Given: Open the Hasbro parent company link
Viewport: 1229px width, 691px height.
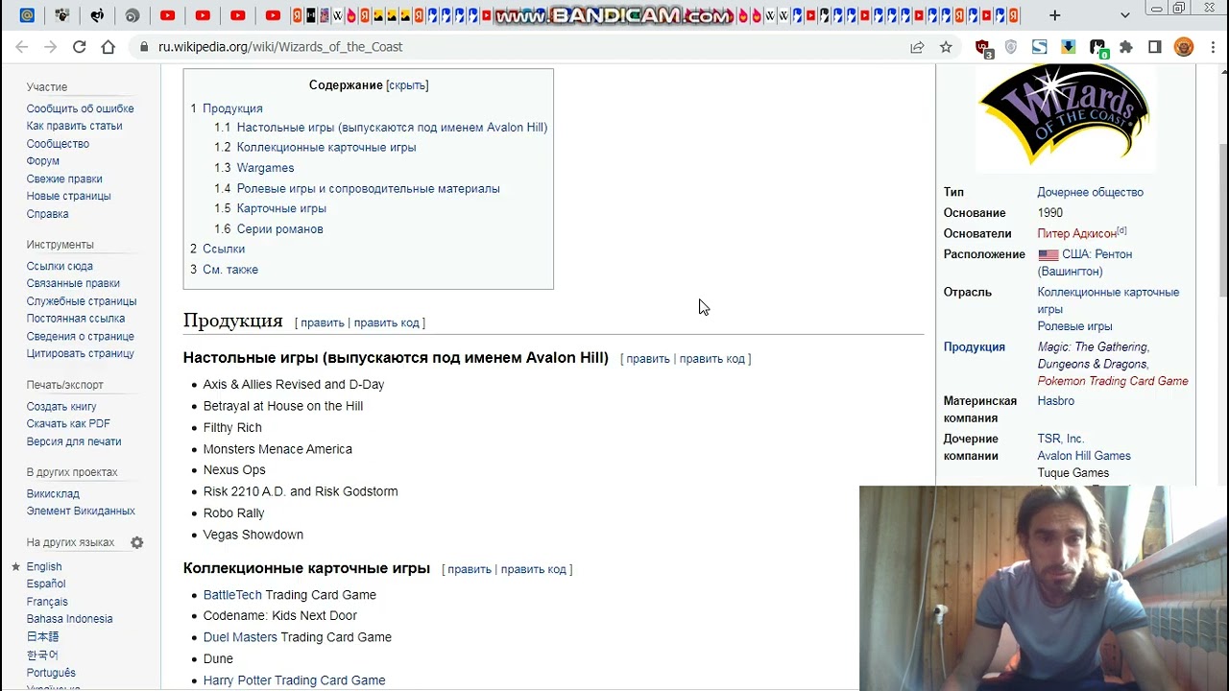Looking at the screenshot, I should tap(1056, 401).
